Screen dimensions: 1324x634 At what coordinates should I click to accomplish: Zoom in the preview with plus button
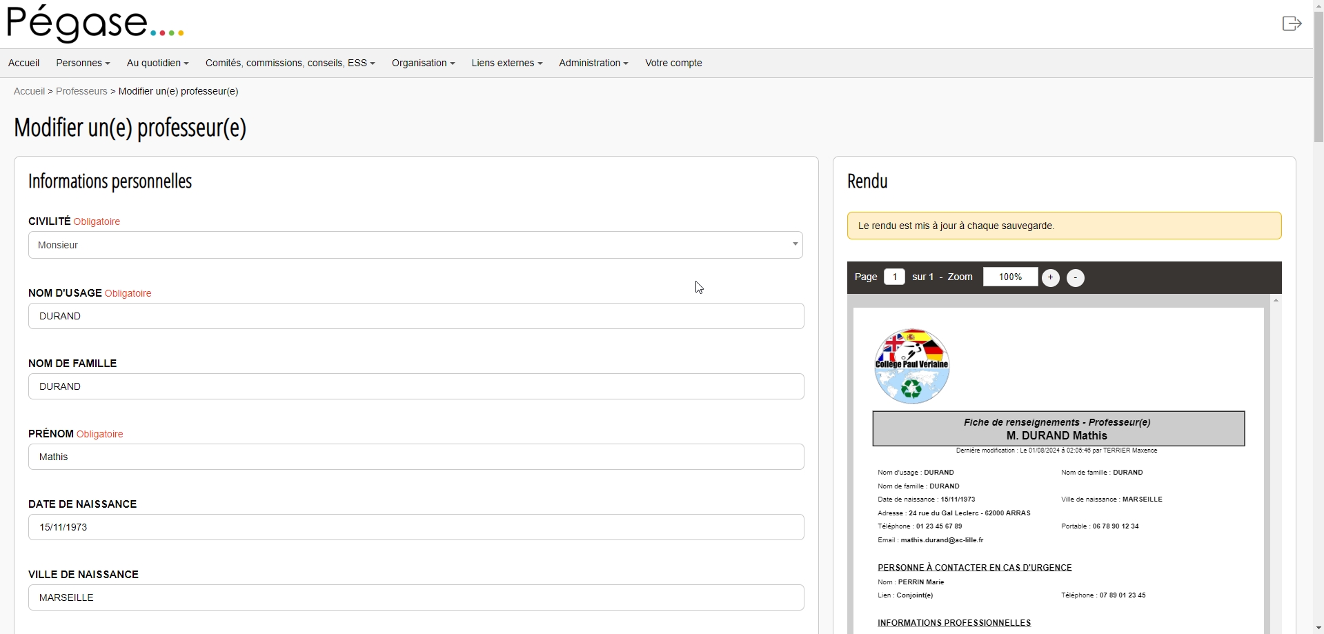tap(1050, 277)
